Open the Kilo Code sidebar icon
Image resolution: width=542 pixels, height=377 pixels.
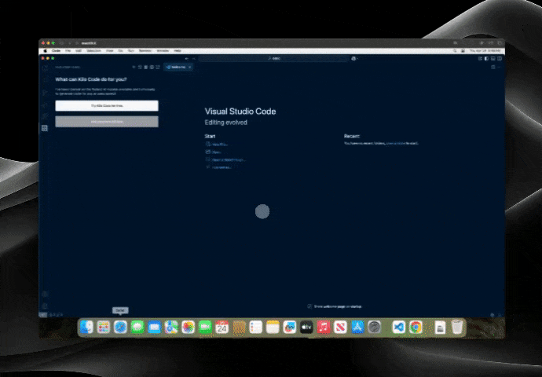pos(45,127)
